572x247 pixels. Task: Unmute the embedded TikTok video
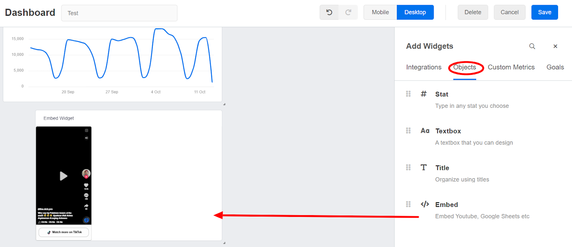(86, 137)
